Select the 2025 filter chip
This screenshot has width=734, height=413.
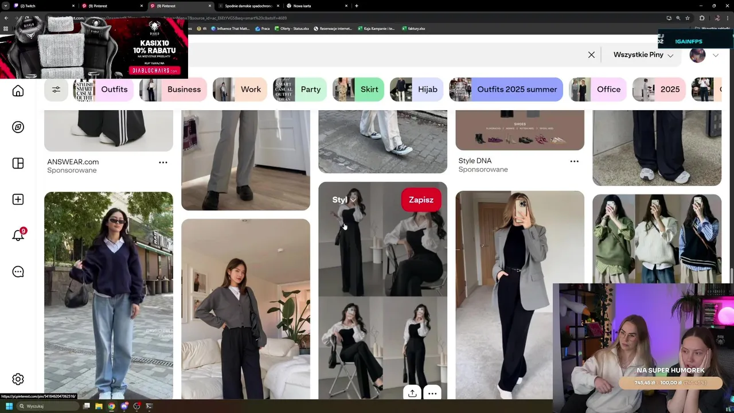(659, 89)
